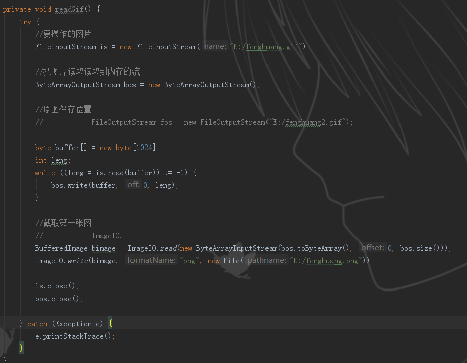
Task: Place cursor on the try keyword
Action: pos(25,22)
